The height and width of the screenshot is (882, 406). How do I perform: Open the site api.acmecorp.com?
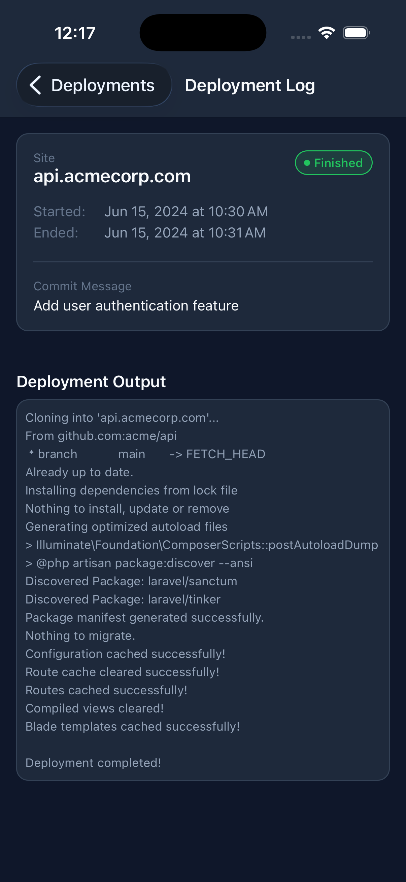tap(112, 176)
